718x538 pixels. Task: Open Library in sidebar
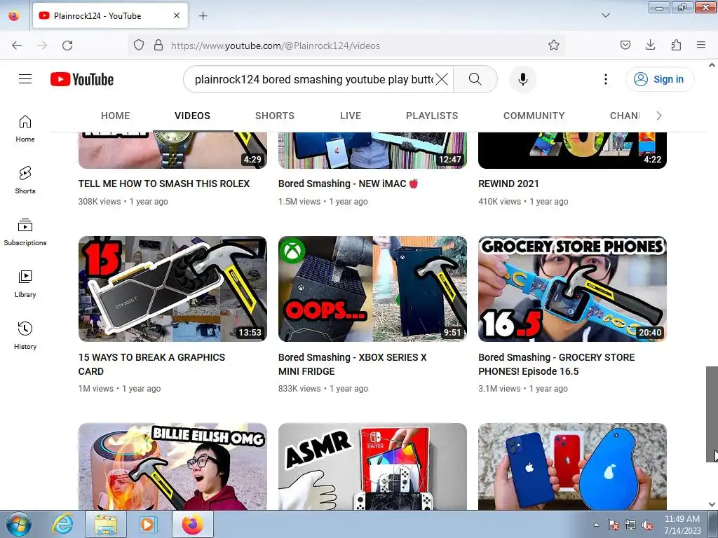click(x=25, y=284)
